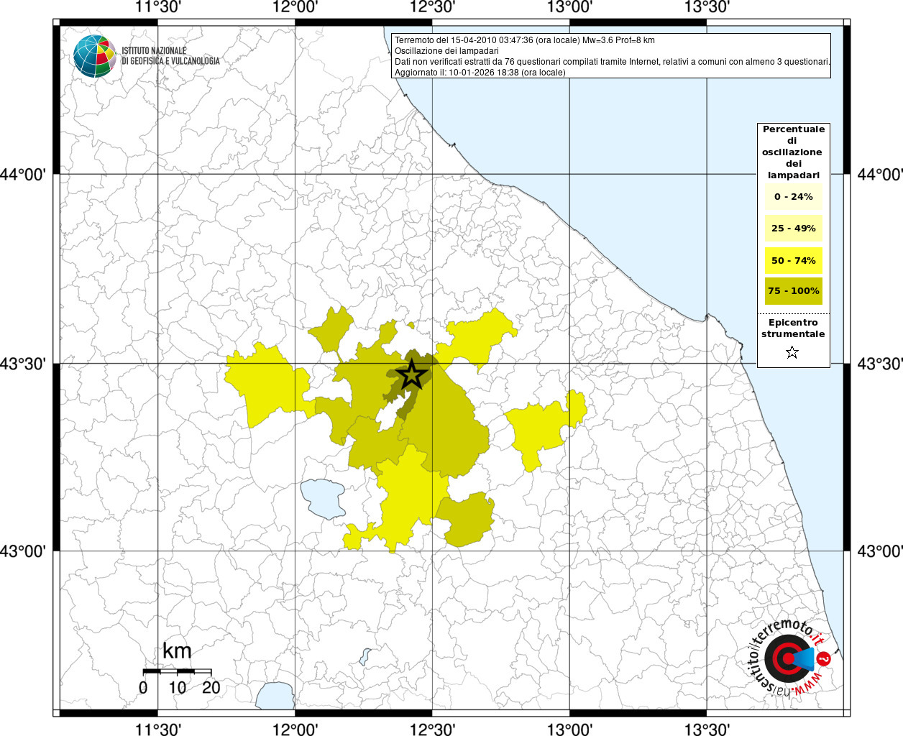Click the left 44°00' latitude label
This screenshot has width=903, height=736.
tap(23, 175)
